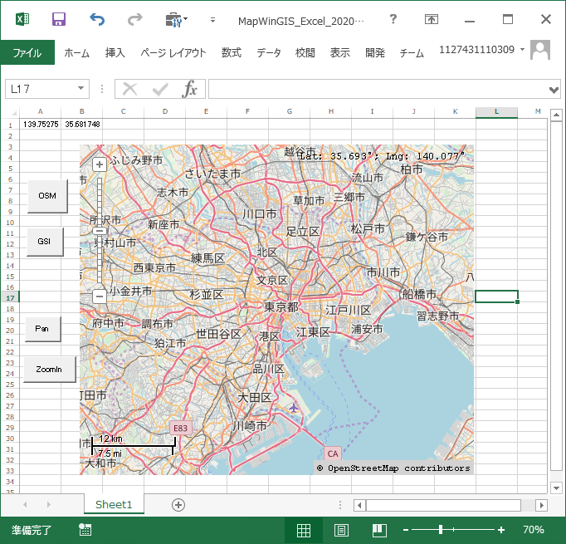Click the Excel application icon

[x=22, y=19]
